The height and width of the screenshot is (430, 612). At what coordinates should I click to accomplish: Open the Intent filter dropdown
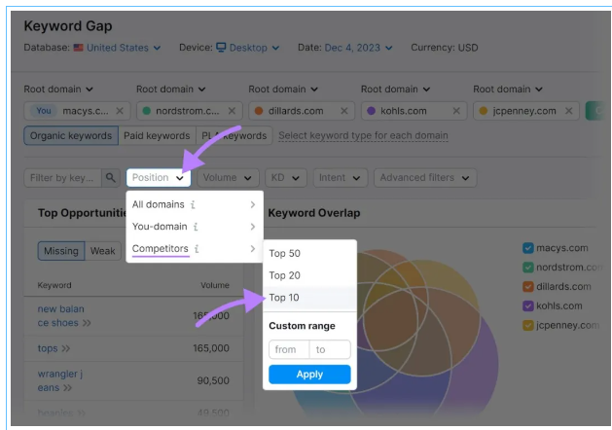click(x=340, y=178)
